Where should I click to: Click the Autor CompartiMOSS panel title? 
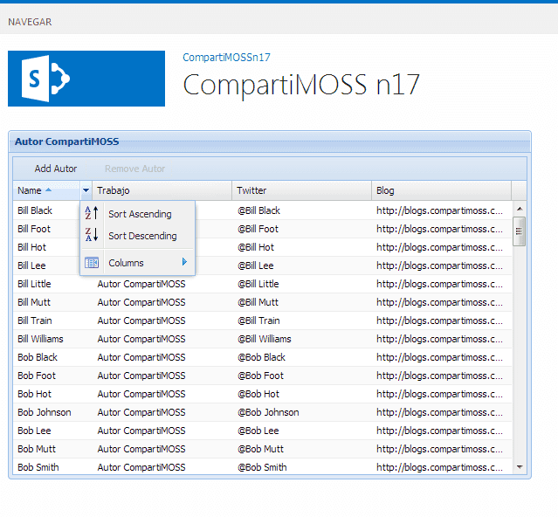coord(67,141)
